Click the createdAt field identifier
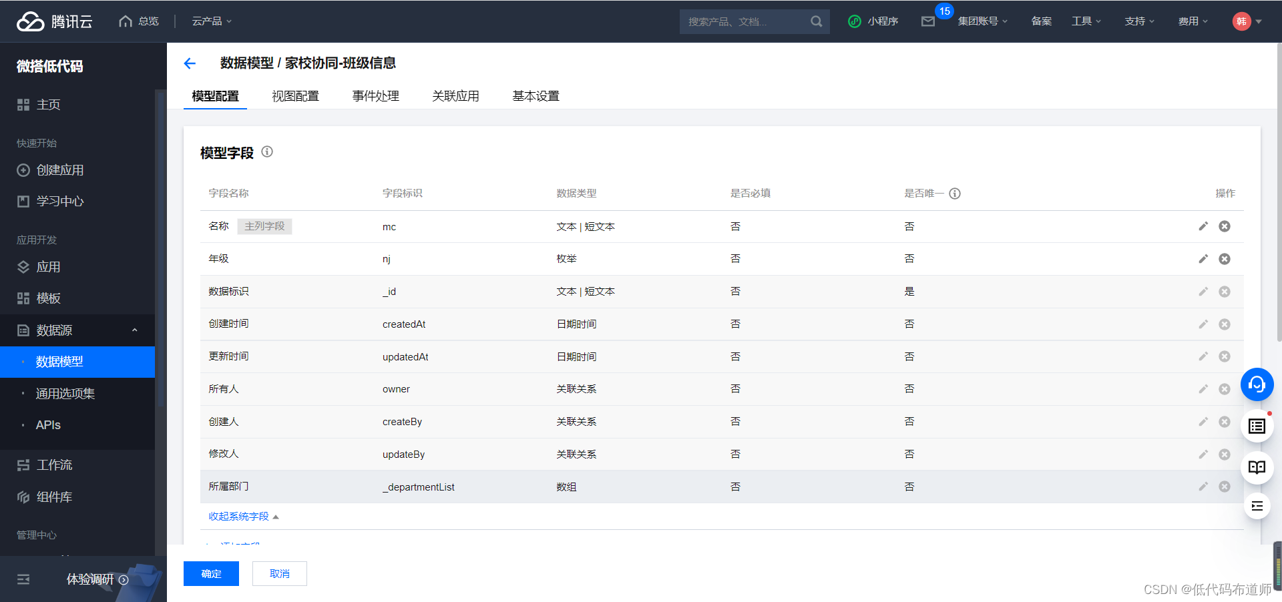This screenshot has width=1282, height=602. pos(404,324)
